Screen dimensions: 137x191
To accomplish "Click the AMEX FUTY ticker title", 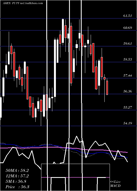I will coord(11,3).
